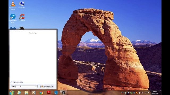Launch the CCleaner desktop shortcut
Viewport: 170px width, 95px height.
22,18
